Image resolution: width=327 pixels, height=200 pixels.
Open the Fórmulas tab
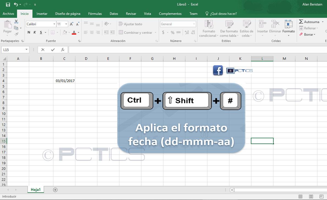click(x=95, y=14)
